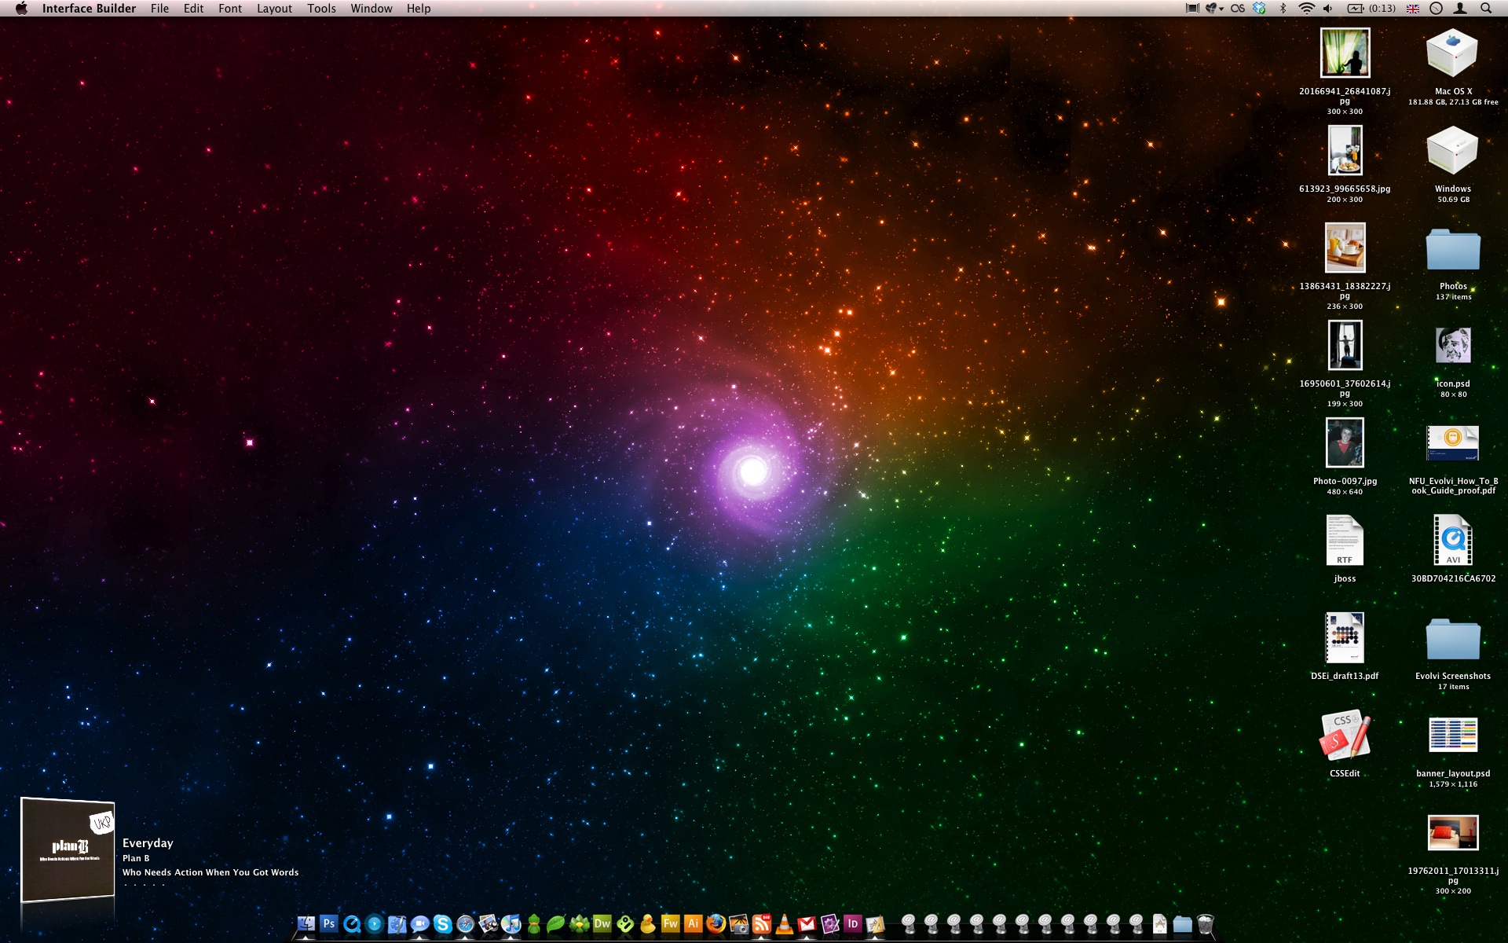Expand the UK flag input menu
The height and width of the screenshot is (943, 1508).
tap(1413, 9)
